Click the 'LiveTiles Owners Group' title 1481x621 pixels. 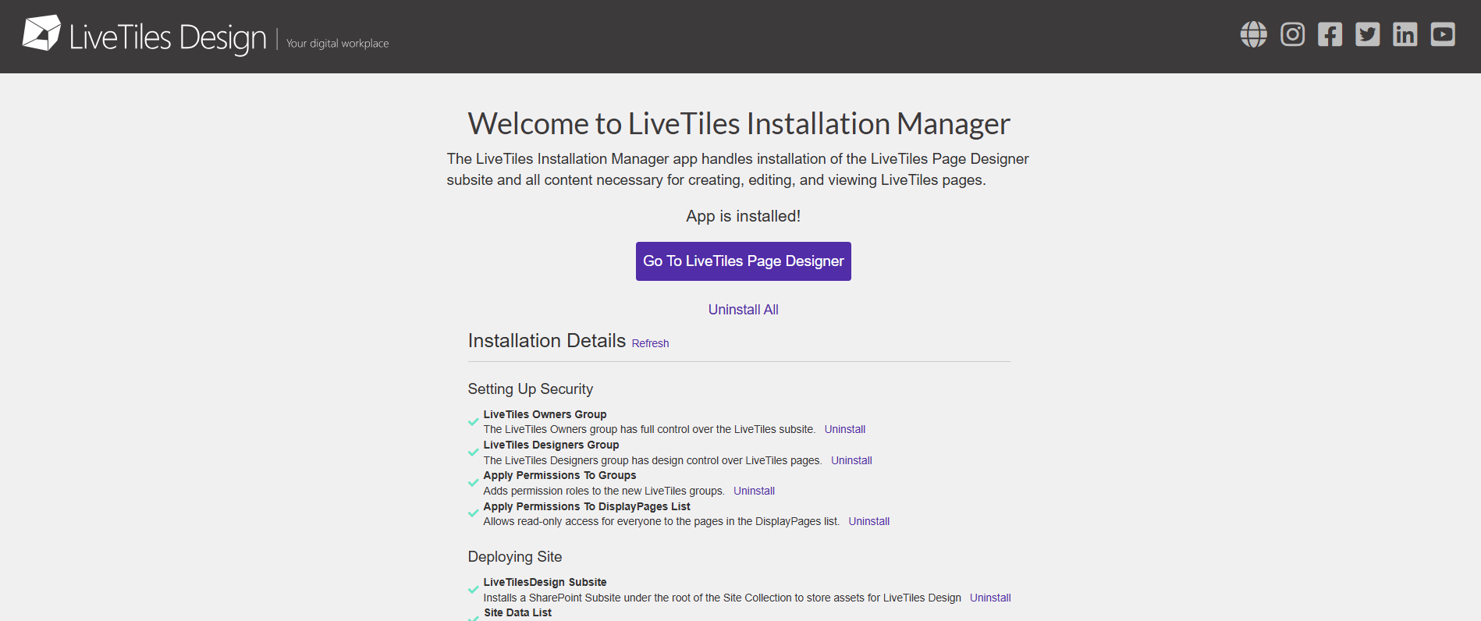pos(545,414)
